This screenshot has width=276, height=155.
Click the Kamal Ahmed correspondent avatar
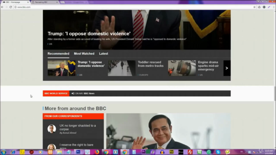click(52, 129)
